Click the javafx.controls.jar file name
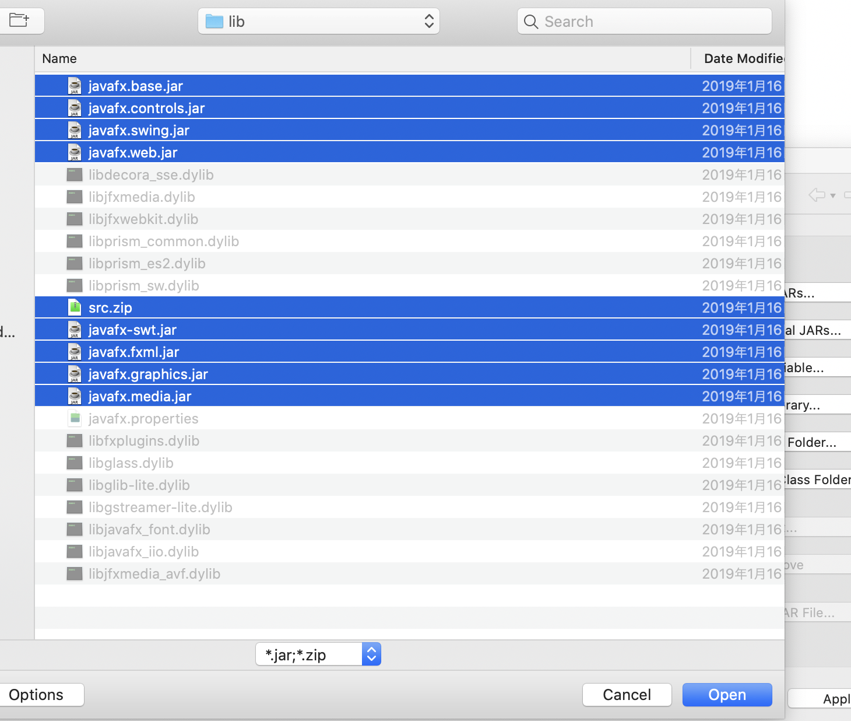The height and width of the screenshot is (721, 851). pos(147,108)
